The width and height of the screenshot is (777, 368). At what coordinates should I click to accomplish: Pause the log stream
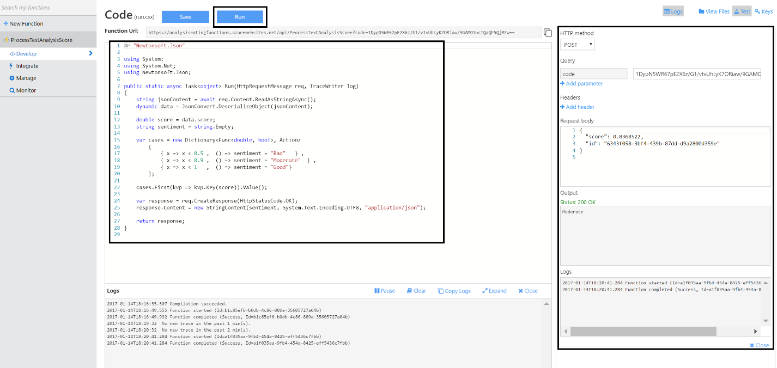pos(384,291)
